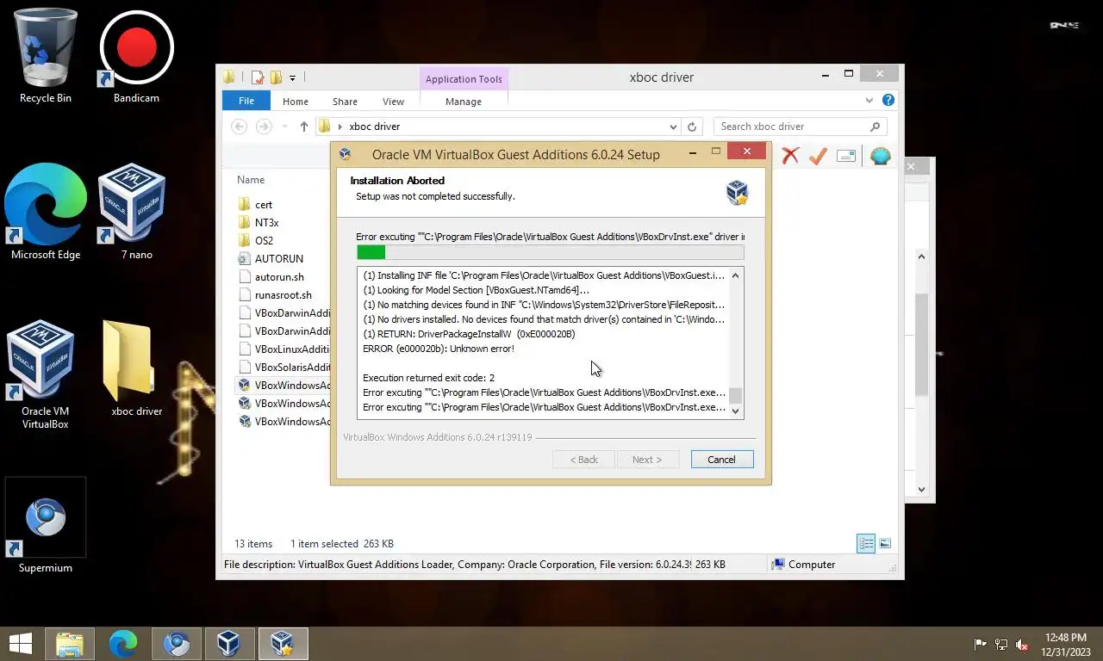Open Customize Quick Access Toolbar dropdown
The width and height of the screenshot is (1103, 661).
(x=292, y=78)
